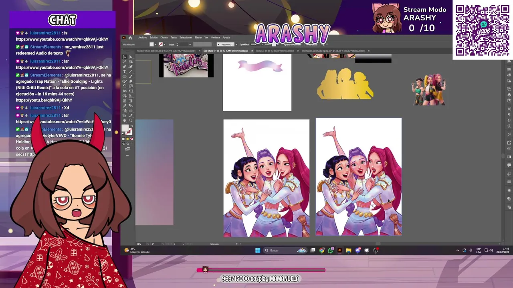Select the Rotate tool
513x288 pixels.
pyautogui.click(x=125, y=86)
